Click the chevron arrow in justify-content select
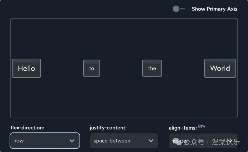Screen dimensions: 248x152 coord(151,141)
